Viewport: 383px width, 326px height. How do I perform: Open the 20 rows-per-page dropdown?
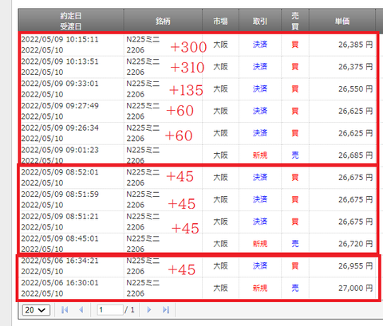coord(36,310)
